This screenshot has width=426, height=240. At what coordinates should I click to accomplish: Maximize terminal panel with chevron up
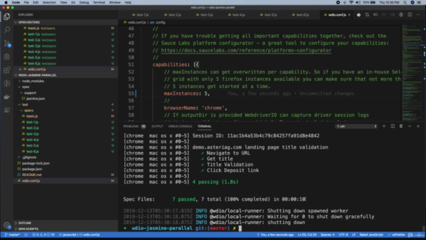[x=410, y=126]
